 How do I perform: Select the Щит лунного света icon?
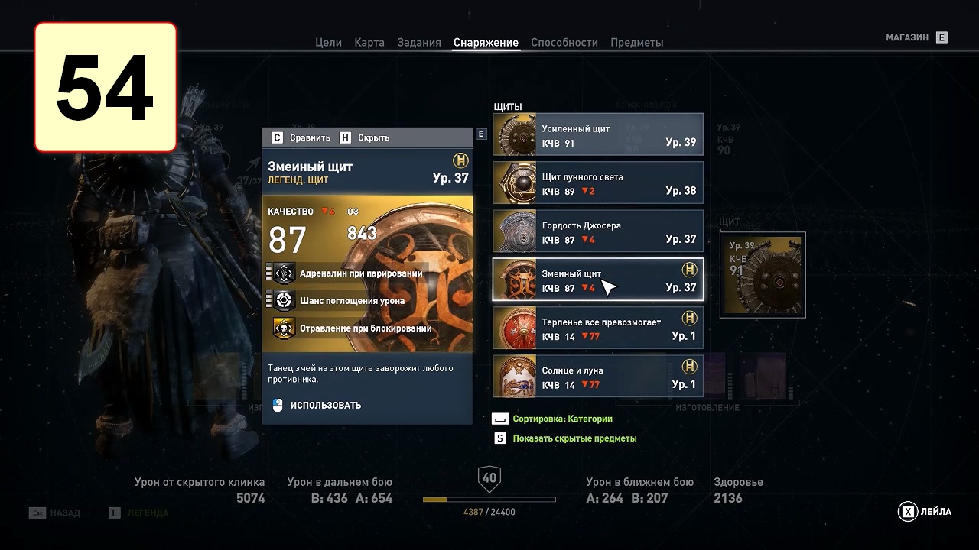(515, 183)
